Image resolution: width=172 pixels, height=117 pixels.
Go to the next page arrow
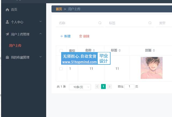tap(109, 86)
